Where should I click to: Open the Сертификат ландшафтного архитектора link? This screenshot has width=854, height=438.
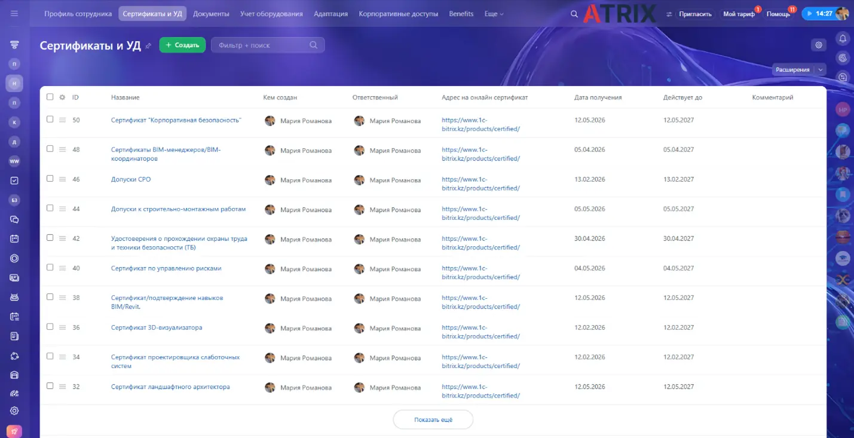170,387
